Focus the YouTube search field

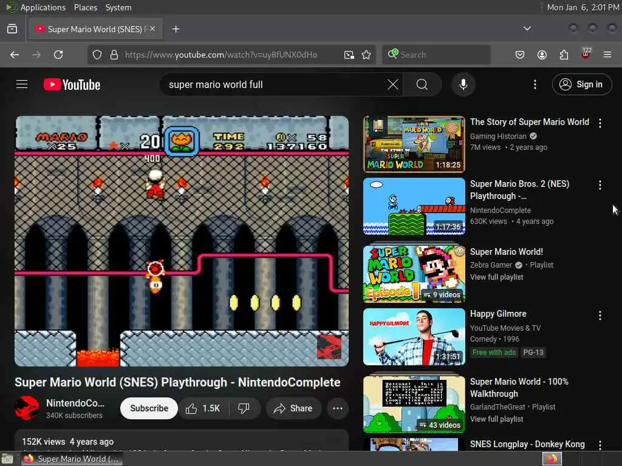[x=274, y=84]
